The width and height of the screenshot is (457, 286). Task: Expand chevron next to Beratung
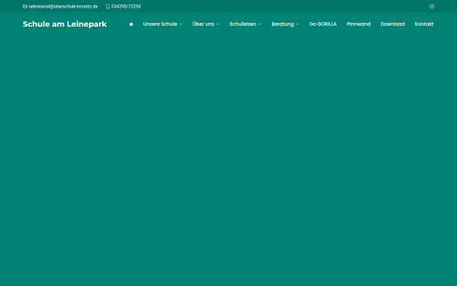click(297, 24)
